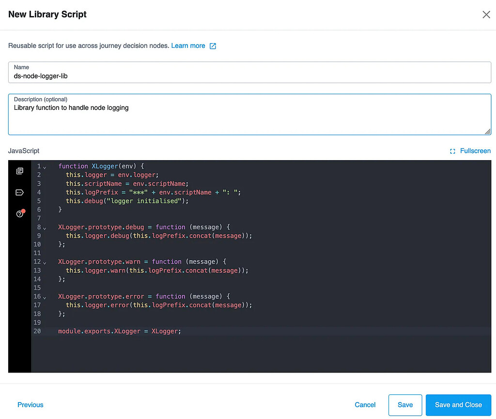This screenshot has width=496, height=419.
Task: Place cursor on the module.exports line
Action: (119, 331)
